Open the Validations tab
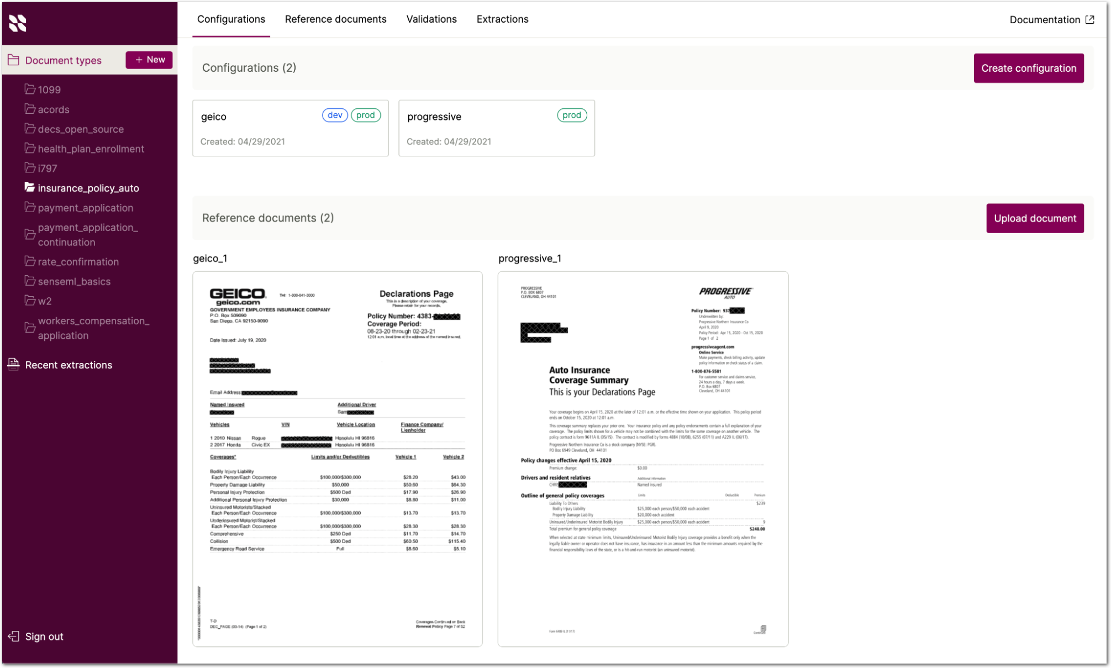This screenshot has width=1111, height=668. tap(431, 19)
